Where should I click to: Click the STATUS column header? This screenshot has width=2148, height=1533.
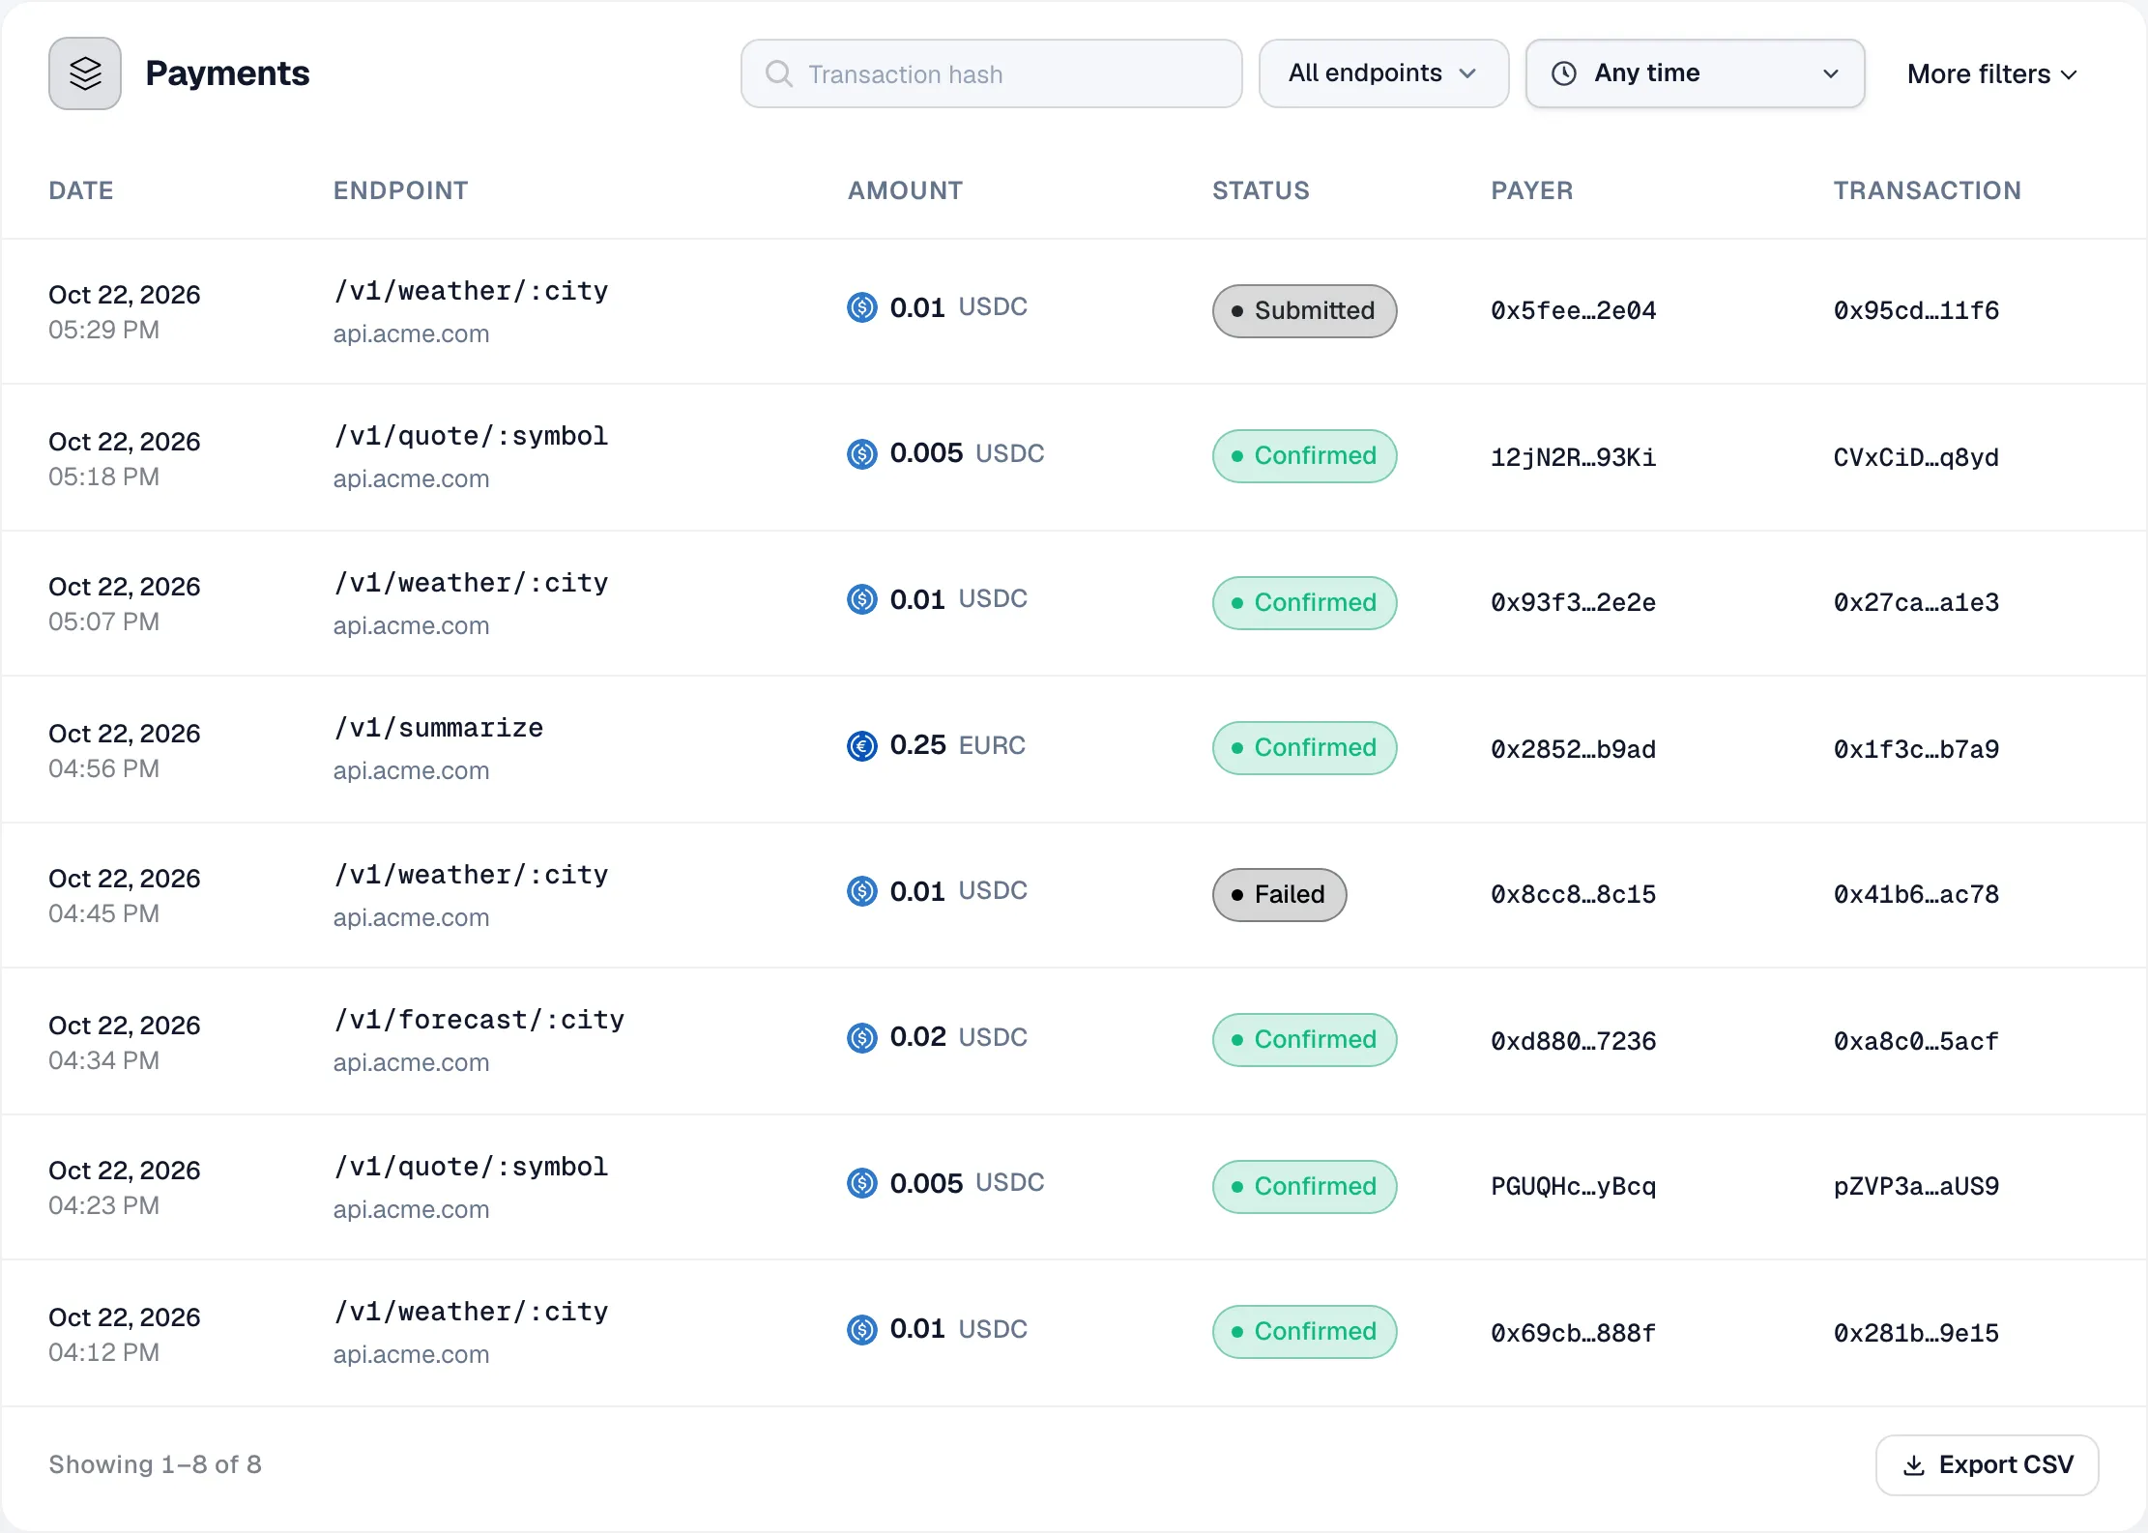1261,190
